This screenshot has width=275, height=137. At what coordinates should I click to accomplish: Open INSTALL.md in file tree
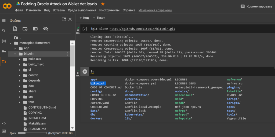tap(37, 118)
